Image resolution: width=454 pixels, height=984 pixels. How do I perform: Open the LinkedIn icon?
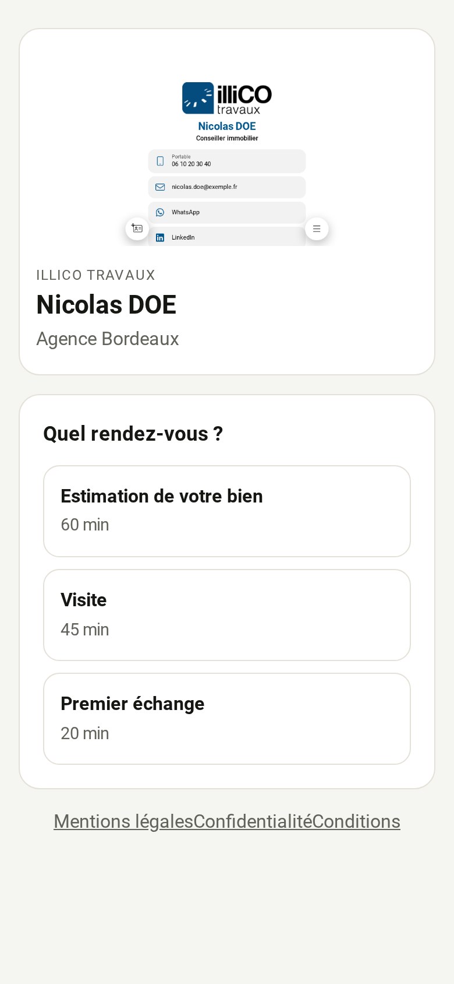pyautogui.click(x=160, y=237)
